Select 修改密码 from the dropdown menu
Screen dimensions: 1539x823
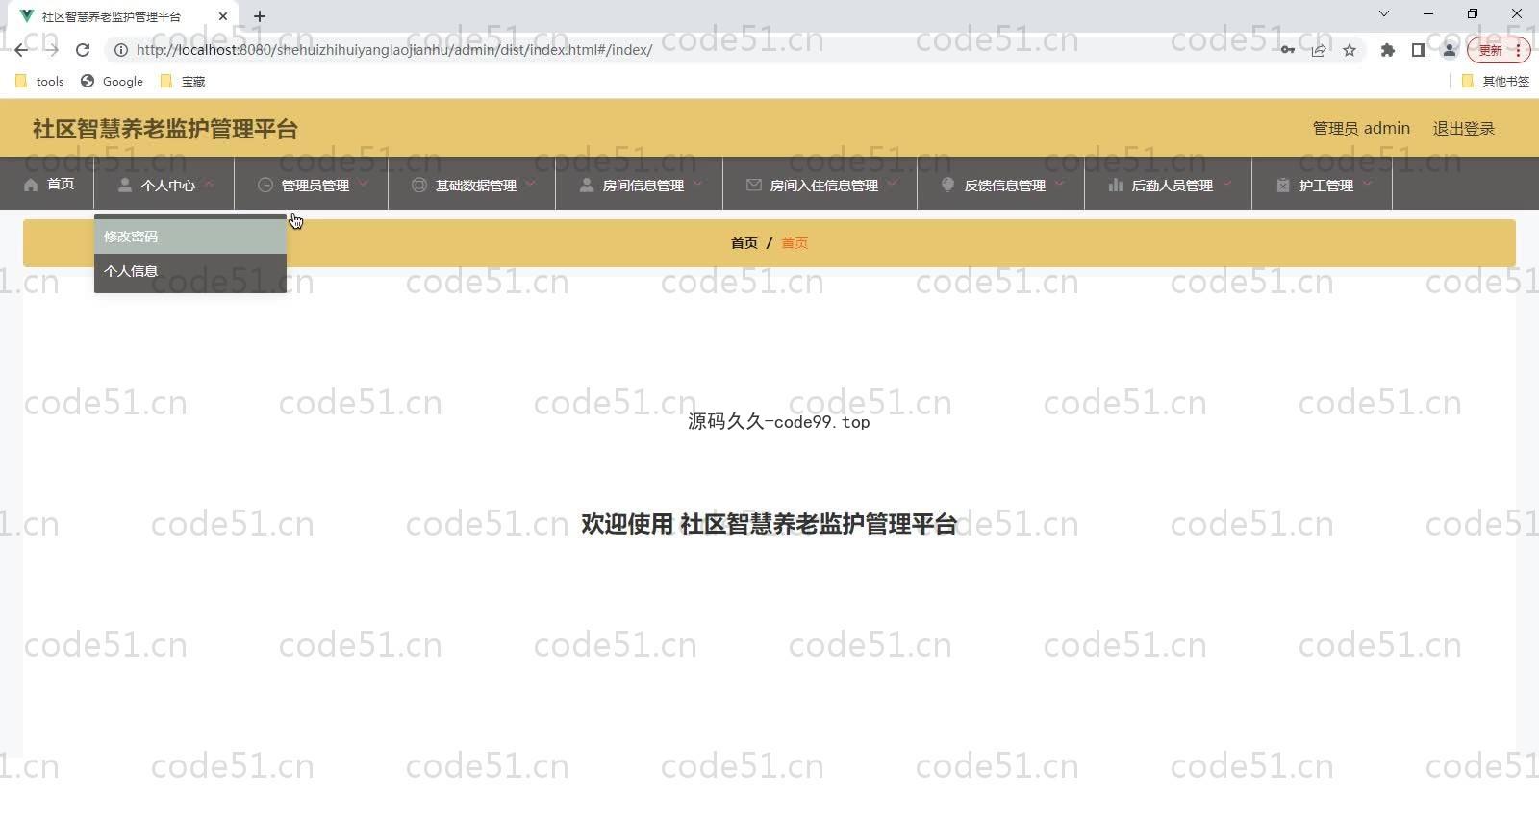[x=131, y=237]
